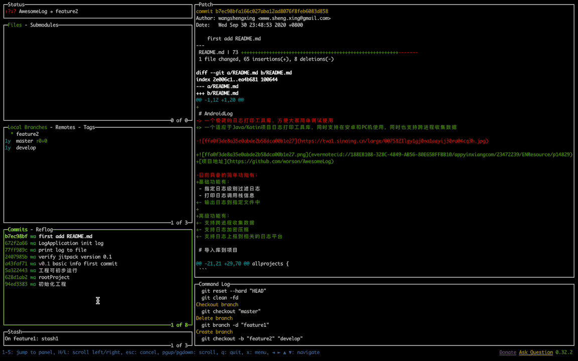Viewport: 578px width, 361px height.
Task: Open the Ask Question link
Action: (x=536, y=352)
